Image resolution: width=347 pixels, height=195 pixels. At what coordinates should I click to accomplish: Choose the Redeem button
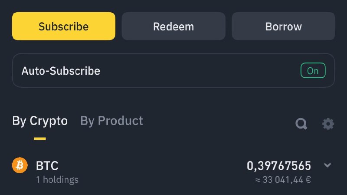tap(173, 26)
